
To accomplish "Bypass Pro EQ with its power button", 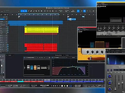I will (x=52, y=58).
